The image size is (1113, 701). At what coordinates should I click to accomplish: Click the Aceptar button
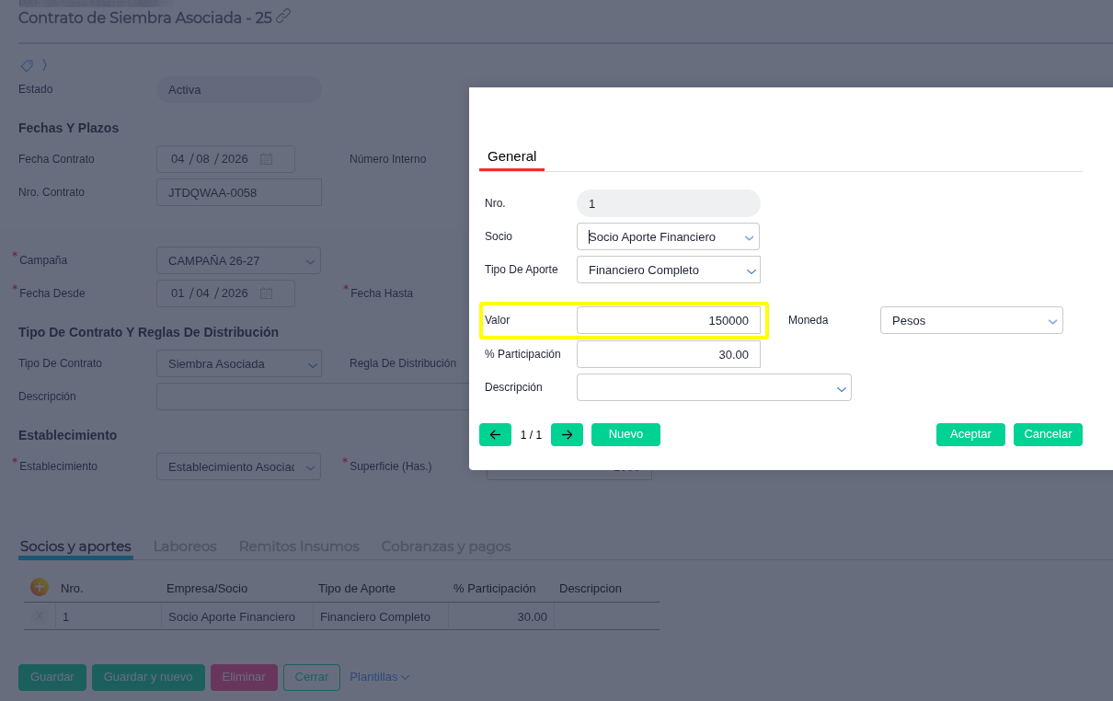click(970, 434)
